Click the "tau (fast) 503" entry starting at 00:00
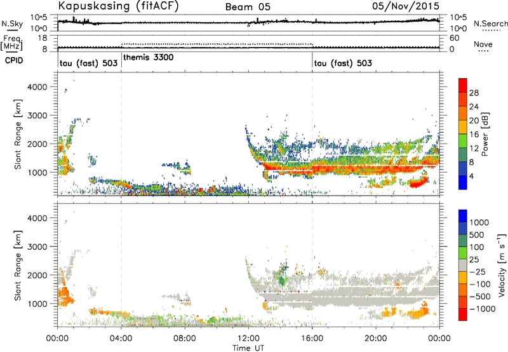The image size is (508, 352). coord(88,63)
